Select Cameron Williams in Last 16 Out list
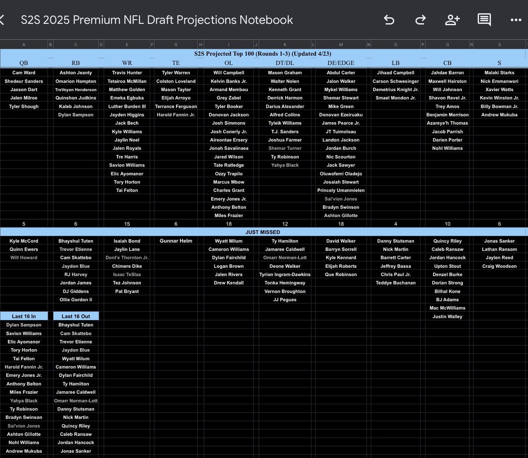 (76, 367)
